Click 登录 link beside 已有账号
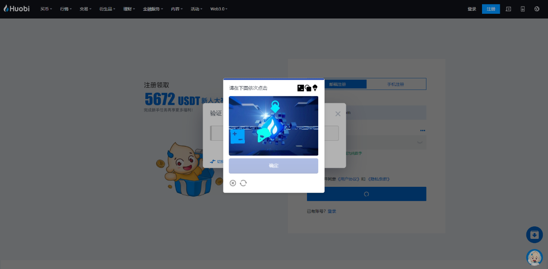The height and width of the screenshot is (269, 548). pyautogui.click(x=332, y=211)
